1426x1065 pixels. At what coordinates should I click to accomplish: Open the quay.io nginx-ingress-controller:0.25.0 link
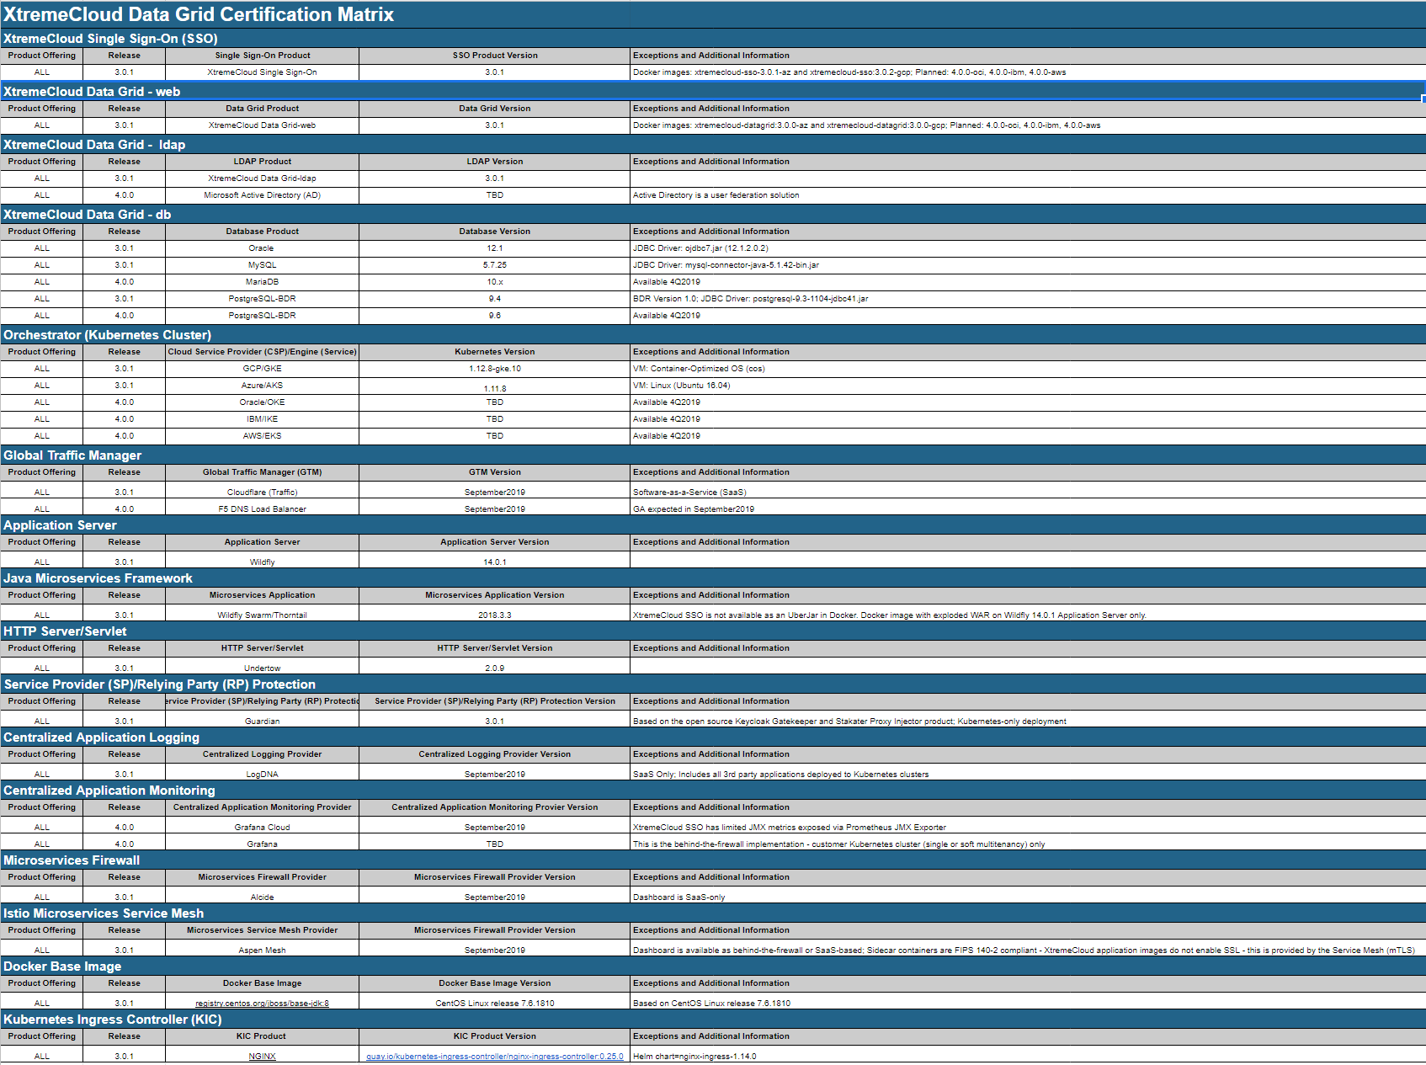(x=495, y=1056)
